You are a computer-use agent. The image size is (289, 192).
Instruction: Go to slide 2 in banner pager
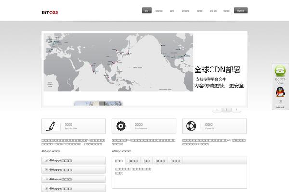(x=227, y=110)
